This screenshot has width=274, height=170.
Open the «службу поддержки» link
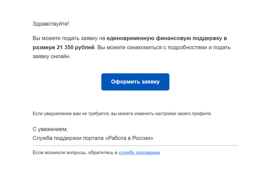coord(139,153)
